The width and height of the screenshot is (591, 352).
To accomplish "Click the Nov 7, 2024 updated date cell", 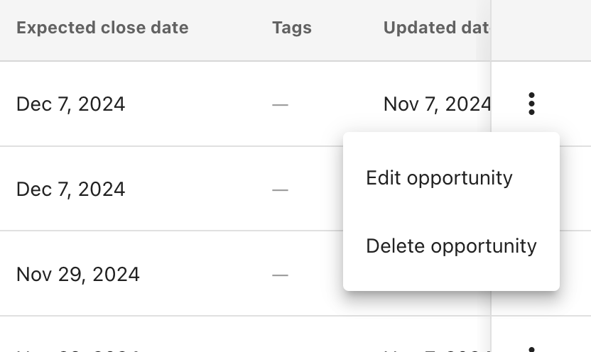I will tap(437, 104).
